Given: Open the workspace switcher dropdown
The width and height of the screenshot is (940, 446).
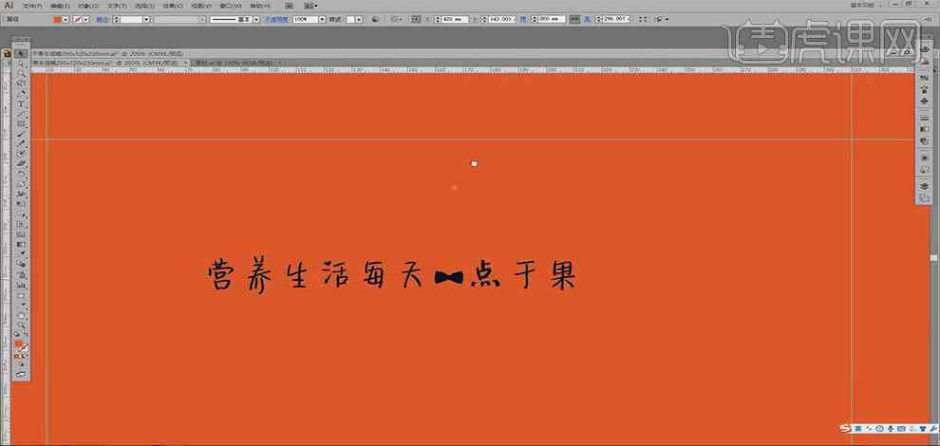Looking at the screenshot, I should [865, 5].
